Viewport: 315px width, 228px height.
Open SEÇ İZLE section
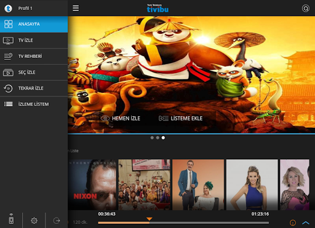(34, 72)
